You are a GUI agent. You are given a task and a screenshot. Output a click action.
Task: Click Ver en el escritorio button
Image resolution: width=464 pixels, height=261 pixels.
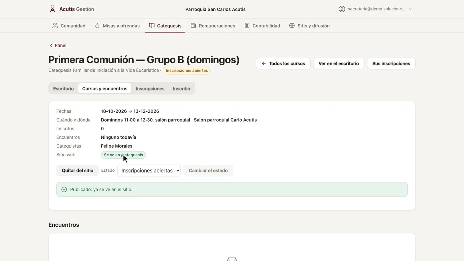click(x=339, y=64)
